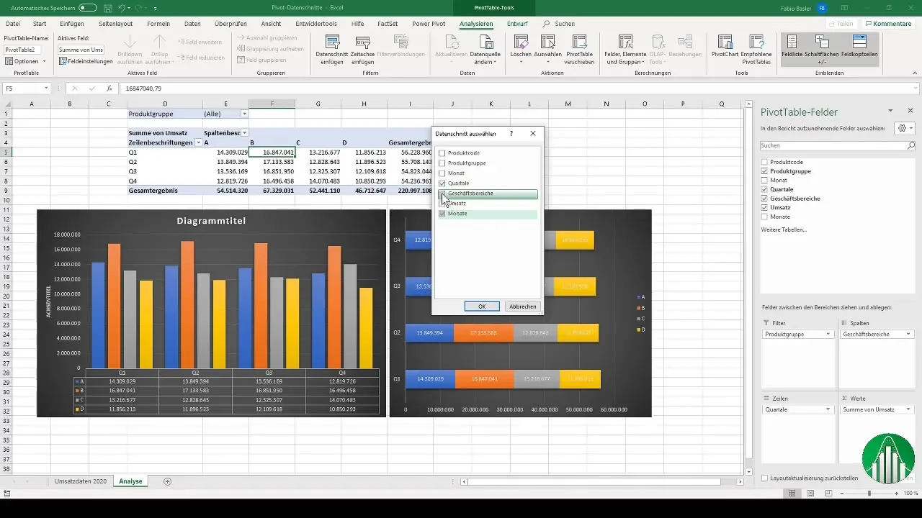Screen dimensions: 922x518
Task: Open the Power Pivot ribbon tab
Action: (x=429, y=24)
